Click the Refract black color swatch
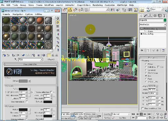Viewport: 168px width, 121px height. pos(23,110)
